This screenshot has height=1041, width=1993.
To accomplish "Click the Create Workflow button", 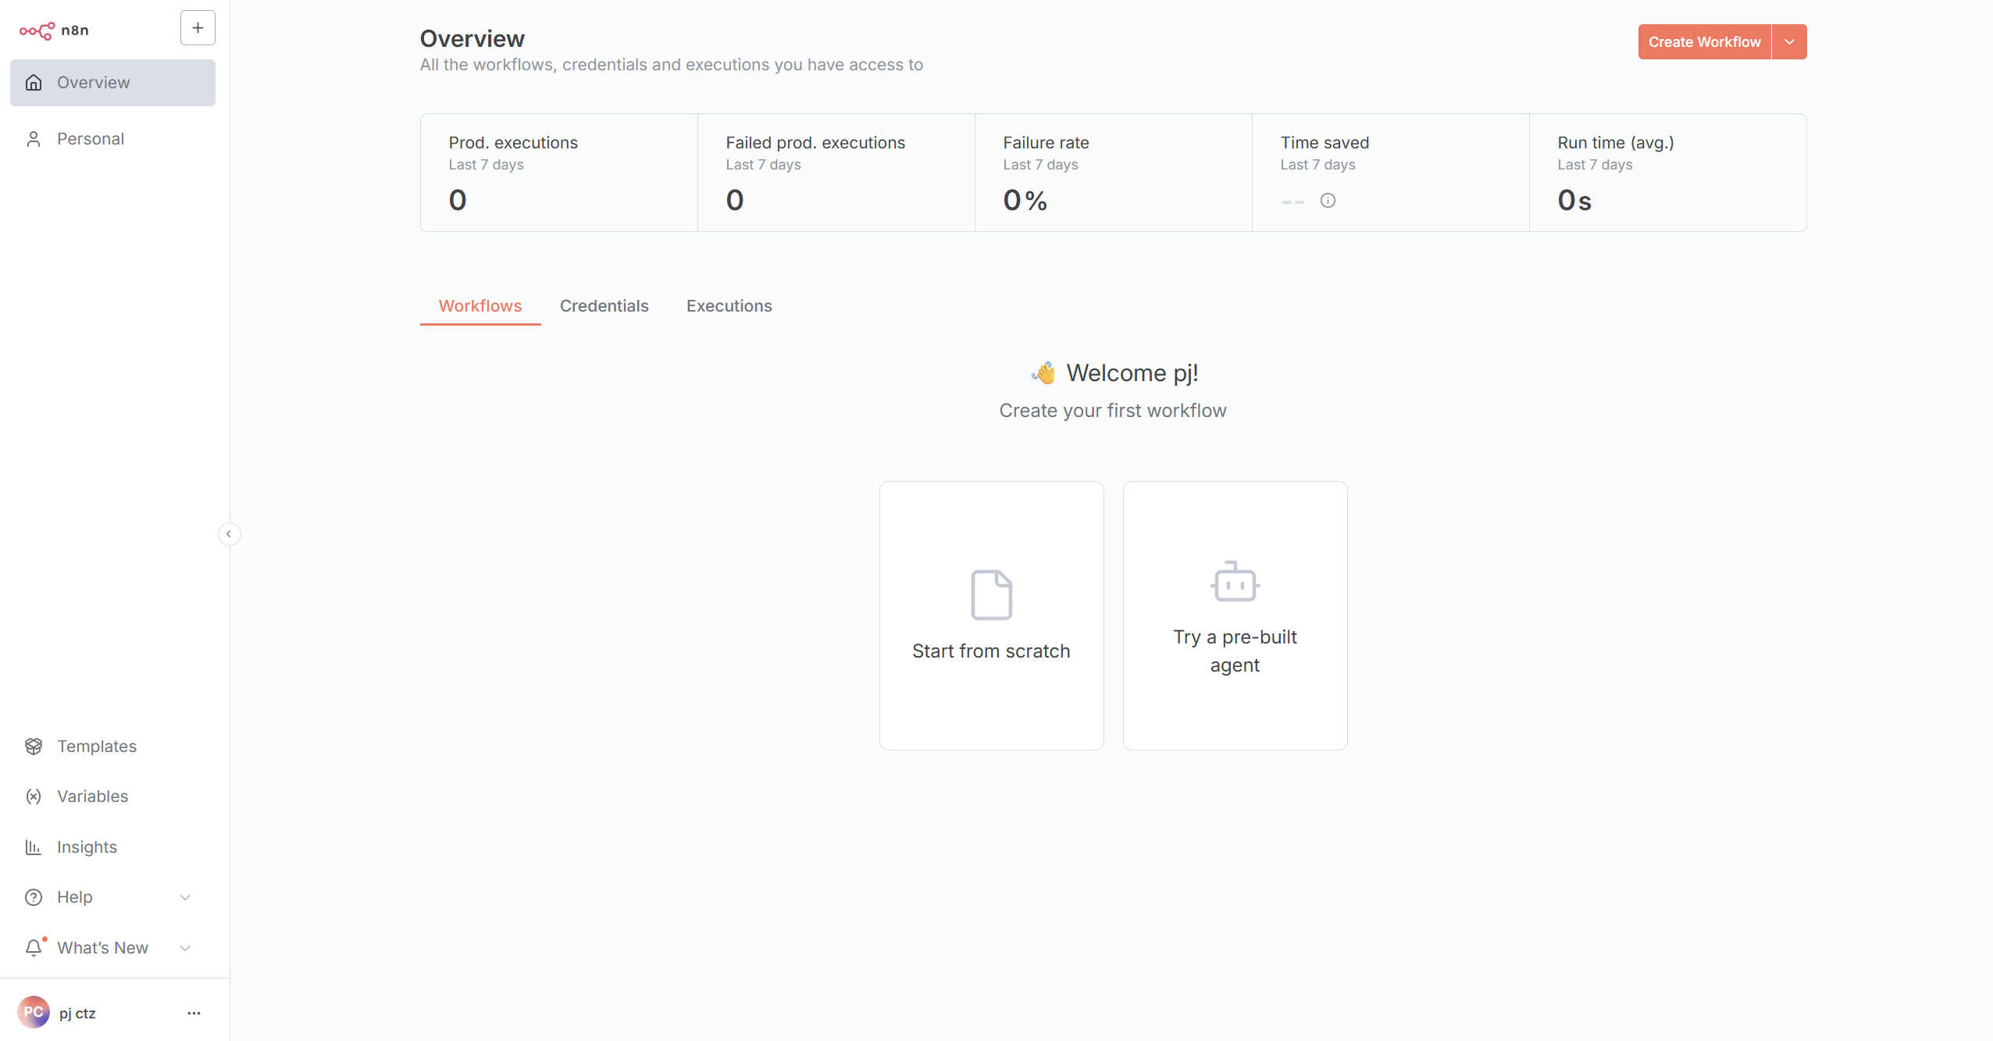I will (1704, 42).
